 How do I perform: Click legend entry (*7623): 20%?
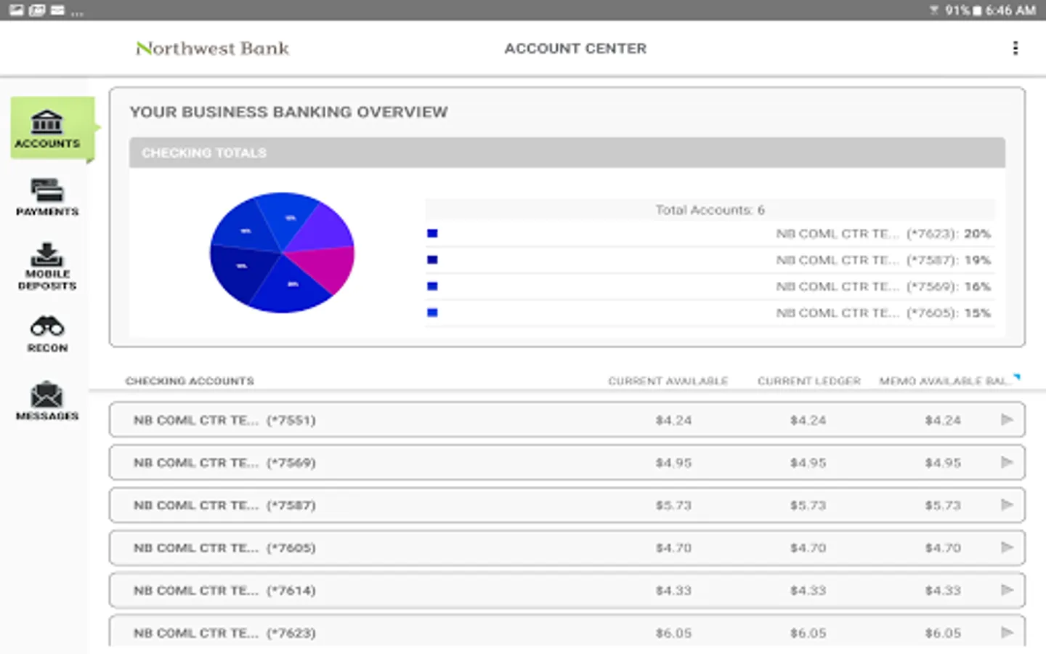[x=883, y=233]
